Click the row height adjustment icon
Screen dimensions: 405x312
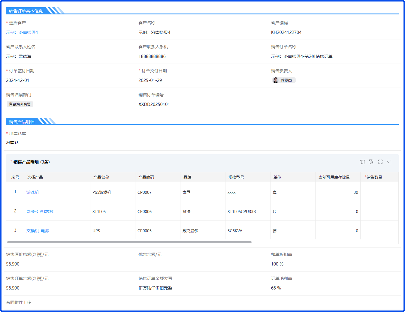point(362,162)
